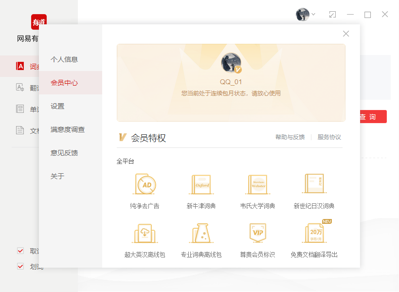Open 满意度调查 menu item
399x292 pixels.
71,129
